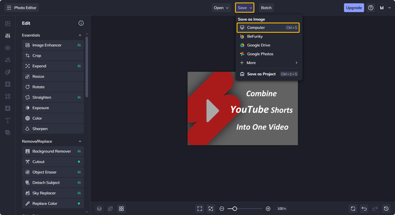Image resolution: width=395 pixels, height=215 pixels.
Task: Click the zoom out minus icon
Action: 222,209
